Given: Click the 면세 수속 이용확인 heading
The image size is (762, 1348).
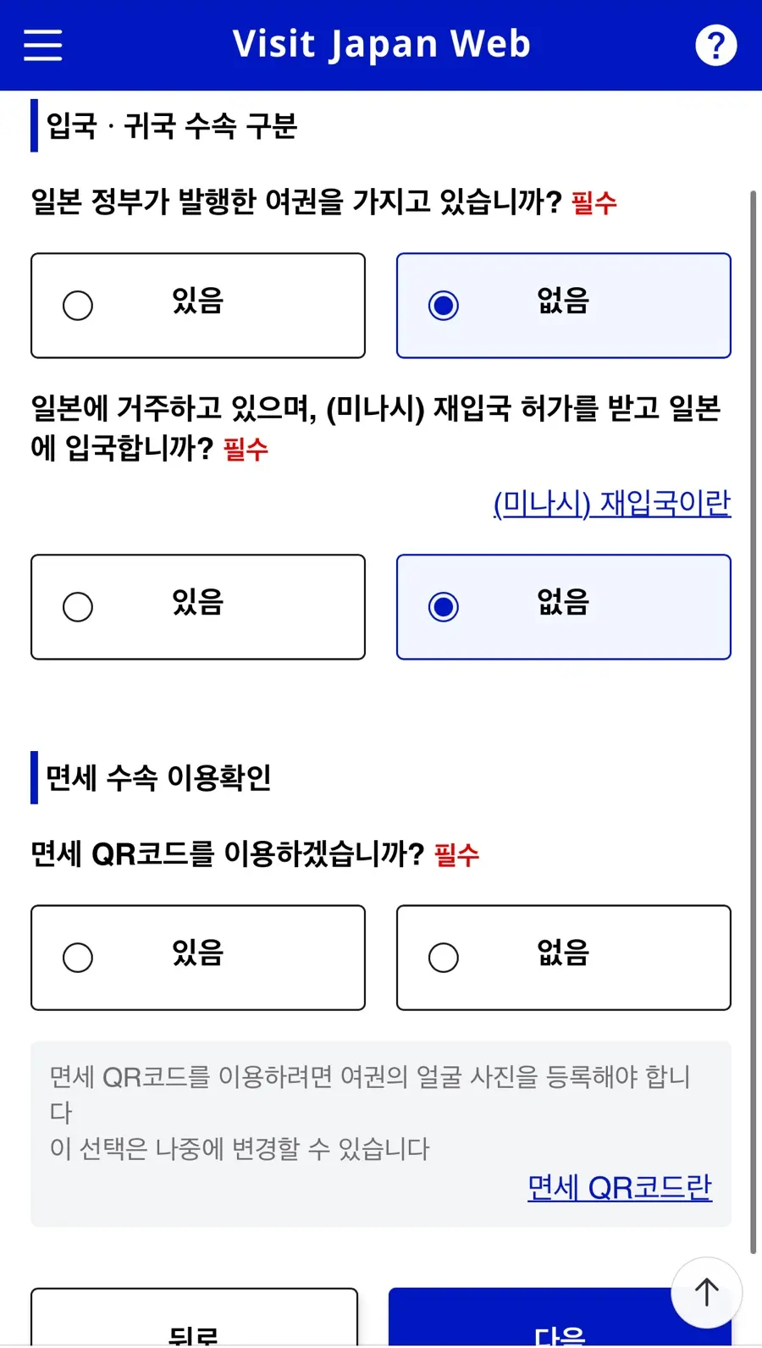Looking at the screenshot, I should tap(158, 777).
